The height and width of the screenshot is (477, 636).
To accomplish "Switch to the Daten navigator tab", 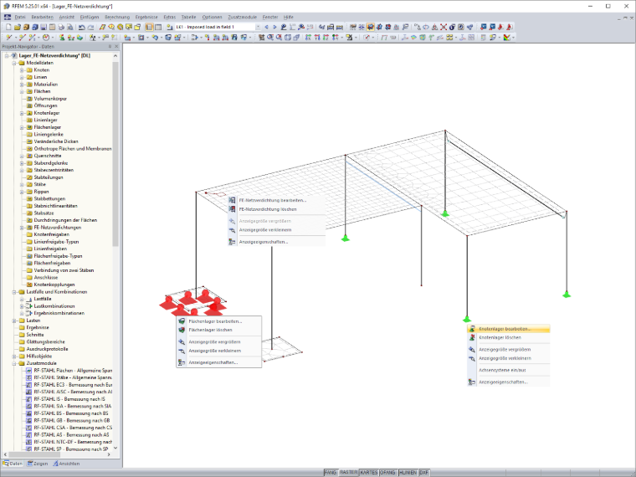I will click(x=13, y=464).
